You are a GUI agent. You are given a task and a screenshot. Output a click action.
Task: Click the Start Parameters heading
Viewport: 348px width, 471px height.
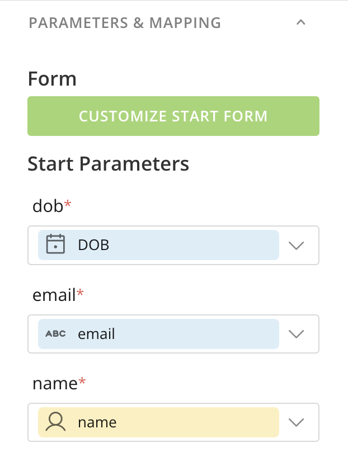pyautogui.click(x=108, y=164)
